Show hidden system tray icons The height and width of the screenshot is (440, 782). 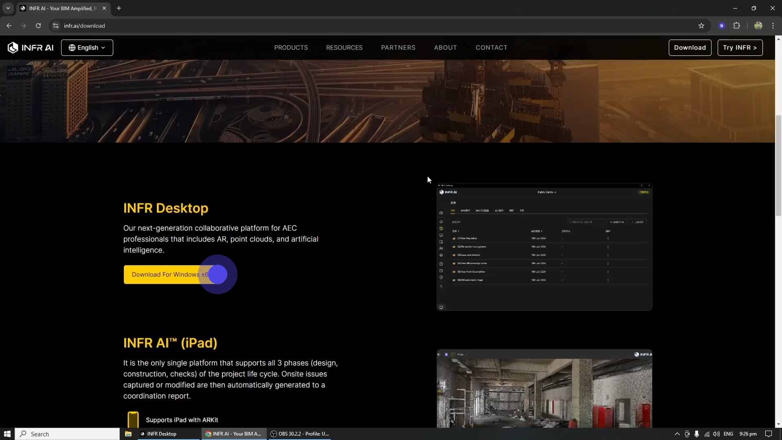[x=677, y=434]
